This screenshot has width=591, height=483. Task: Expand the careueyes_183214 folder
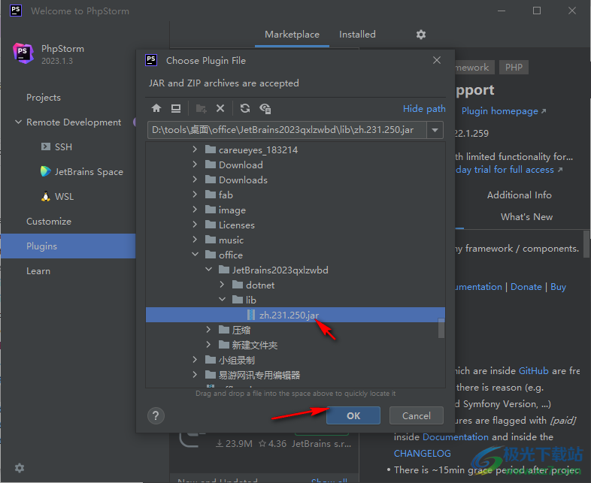(195, 149)
